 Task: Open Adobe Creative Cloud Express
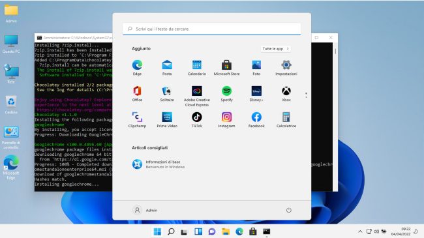(197, 96)
